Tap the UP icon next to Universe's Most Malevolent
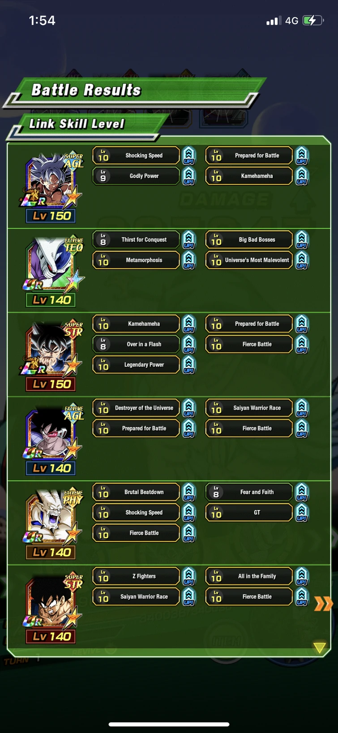 coord(302,260)
